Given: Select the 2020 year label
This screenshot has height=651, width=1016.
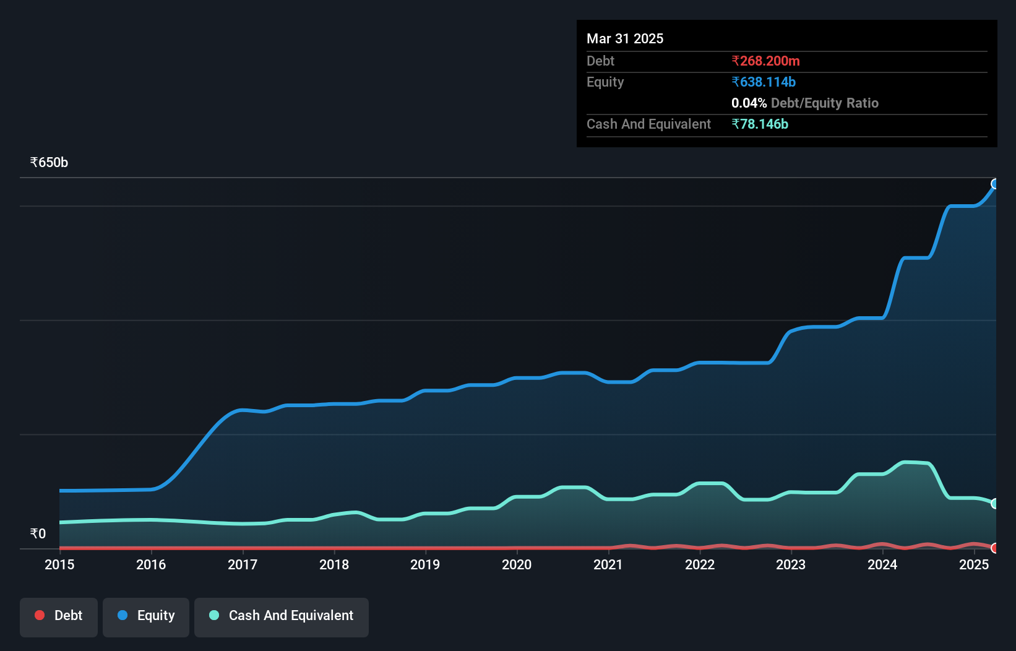Looking at the screenshot, I should click(518, 565).
